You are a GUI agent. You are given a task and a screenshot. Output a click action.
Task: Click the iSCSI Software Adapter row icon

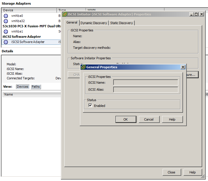coord(6,42)
